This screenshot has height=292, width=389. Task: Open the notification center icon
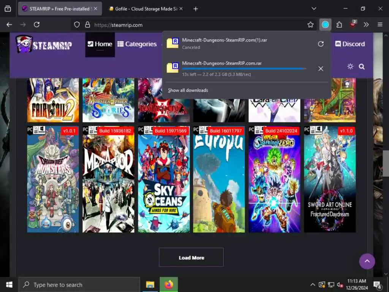(x=378, y=285)
